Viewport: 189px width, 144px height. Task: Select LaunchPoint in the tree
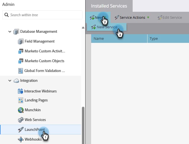40,129
